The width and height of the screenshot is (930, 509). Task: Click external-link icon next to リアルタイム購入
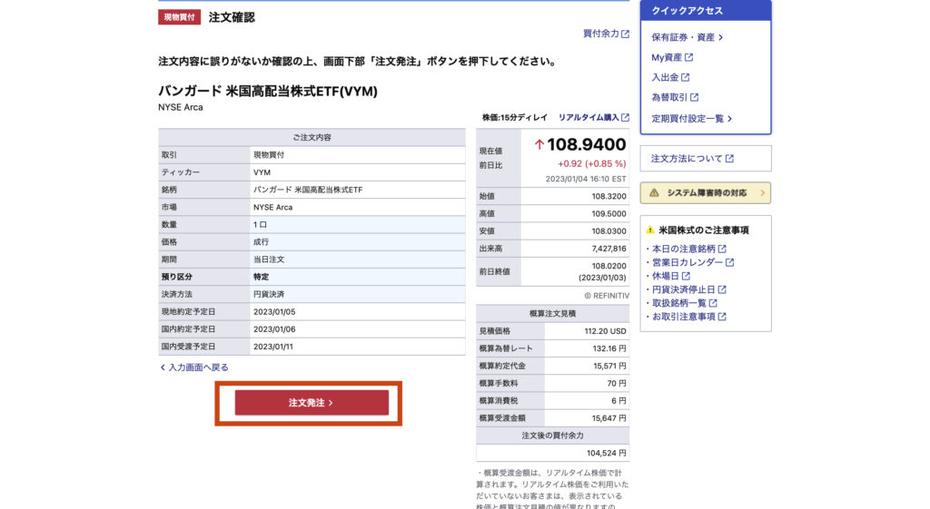coord(625,117)
